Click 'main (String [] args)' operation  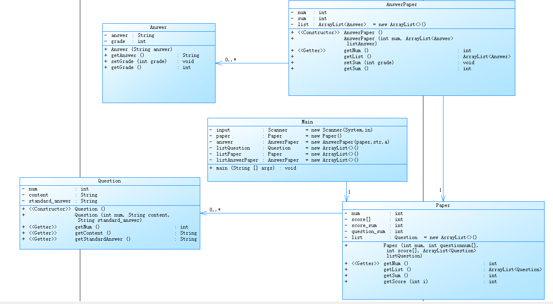[x=252, y=168]
